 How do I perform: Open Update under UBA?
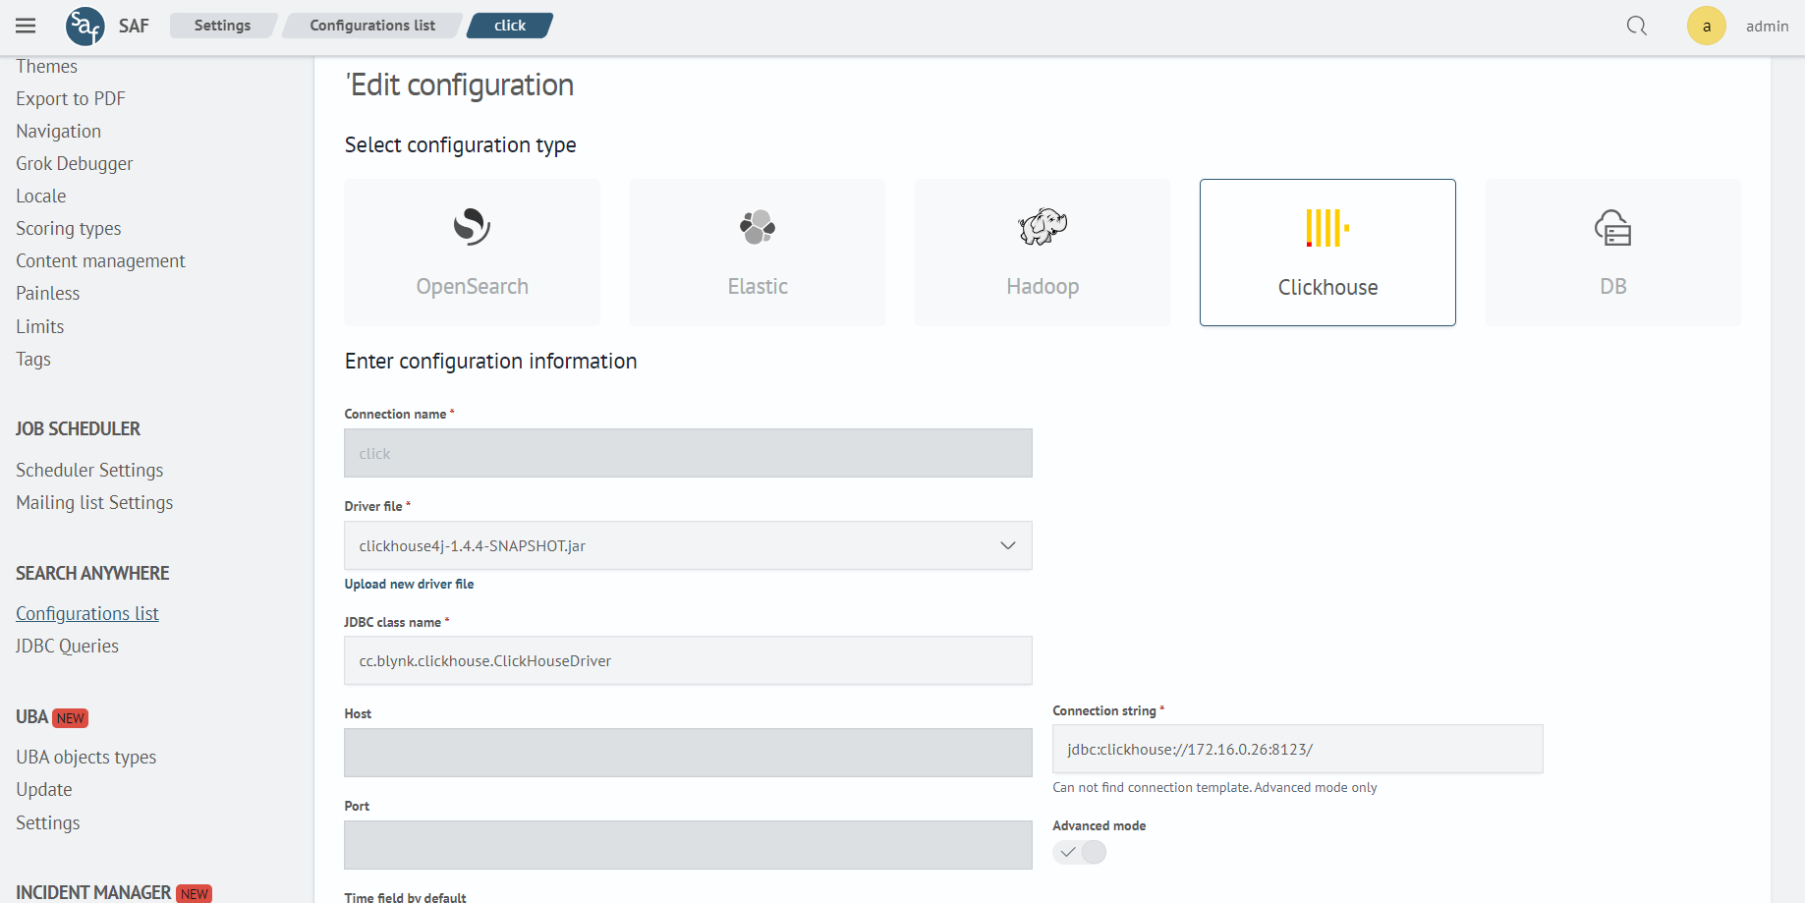pos(43,790)
